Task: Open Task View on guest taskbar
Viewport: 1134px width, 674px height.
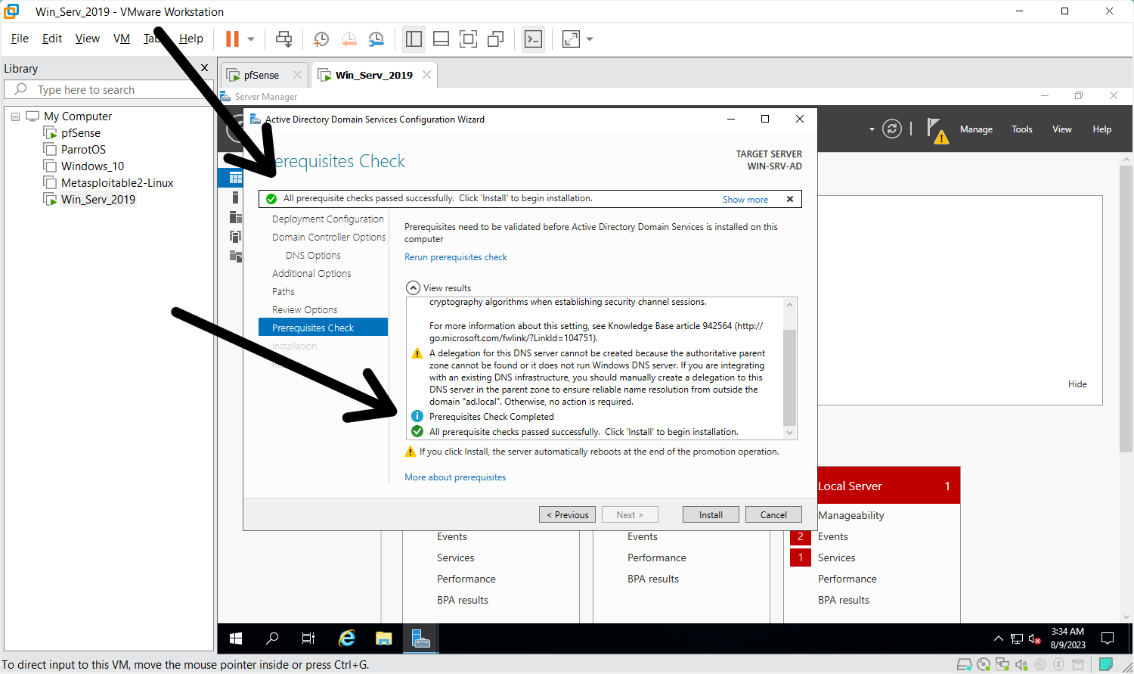Action: (308, 639)
